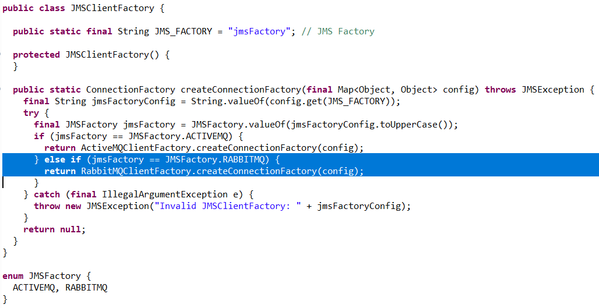Click the JMSFactory name after the enum keyword

pos(55,276)
